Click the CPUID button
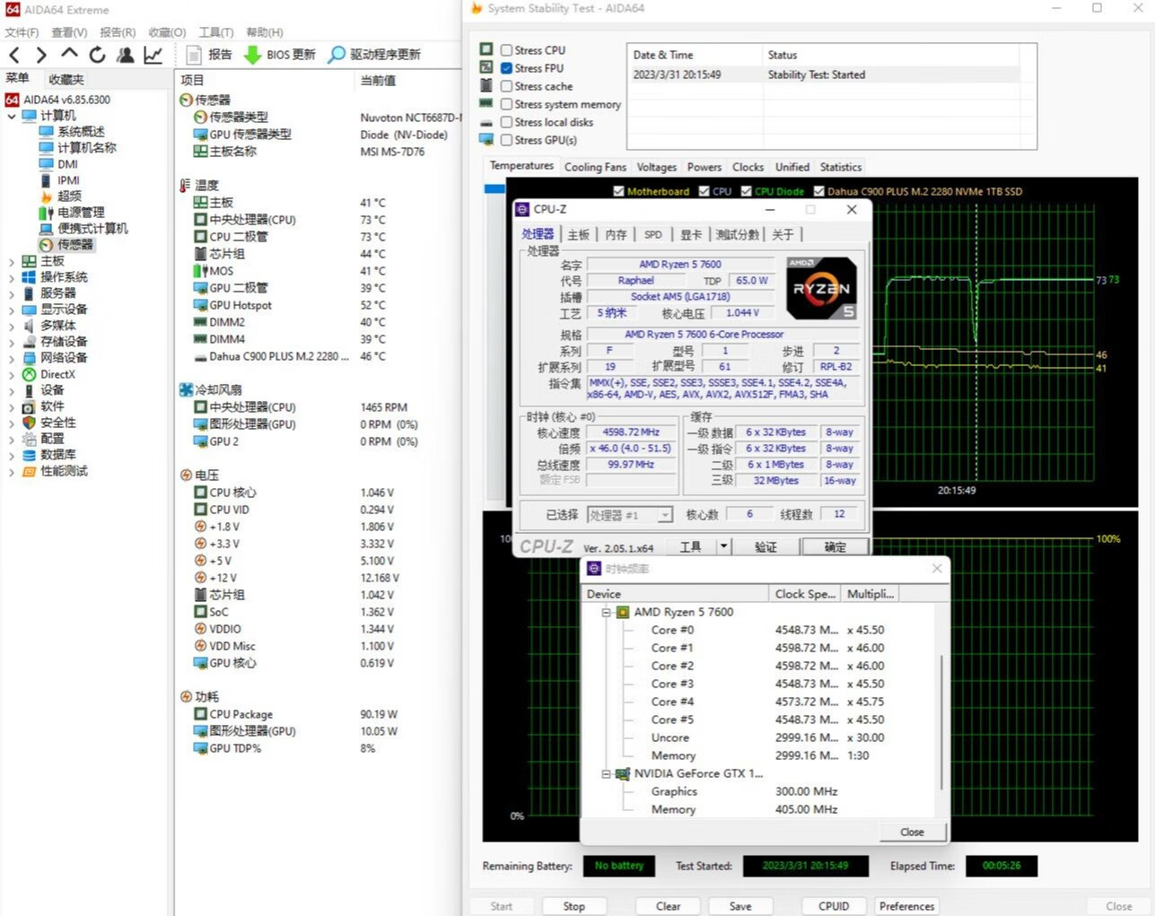The width and height of the screenshot is (1155, 916). [834, 906]
